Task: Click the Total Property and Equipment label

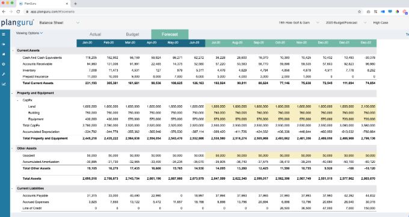Action: click(x=45, y=138)
